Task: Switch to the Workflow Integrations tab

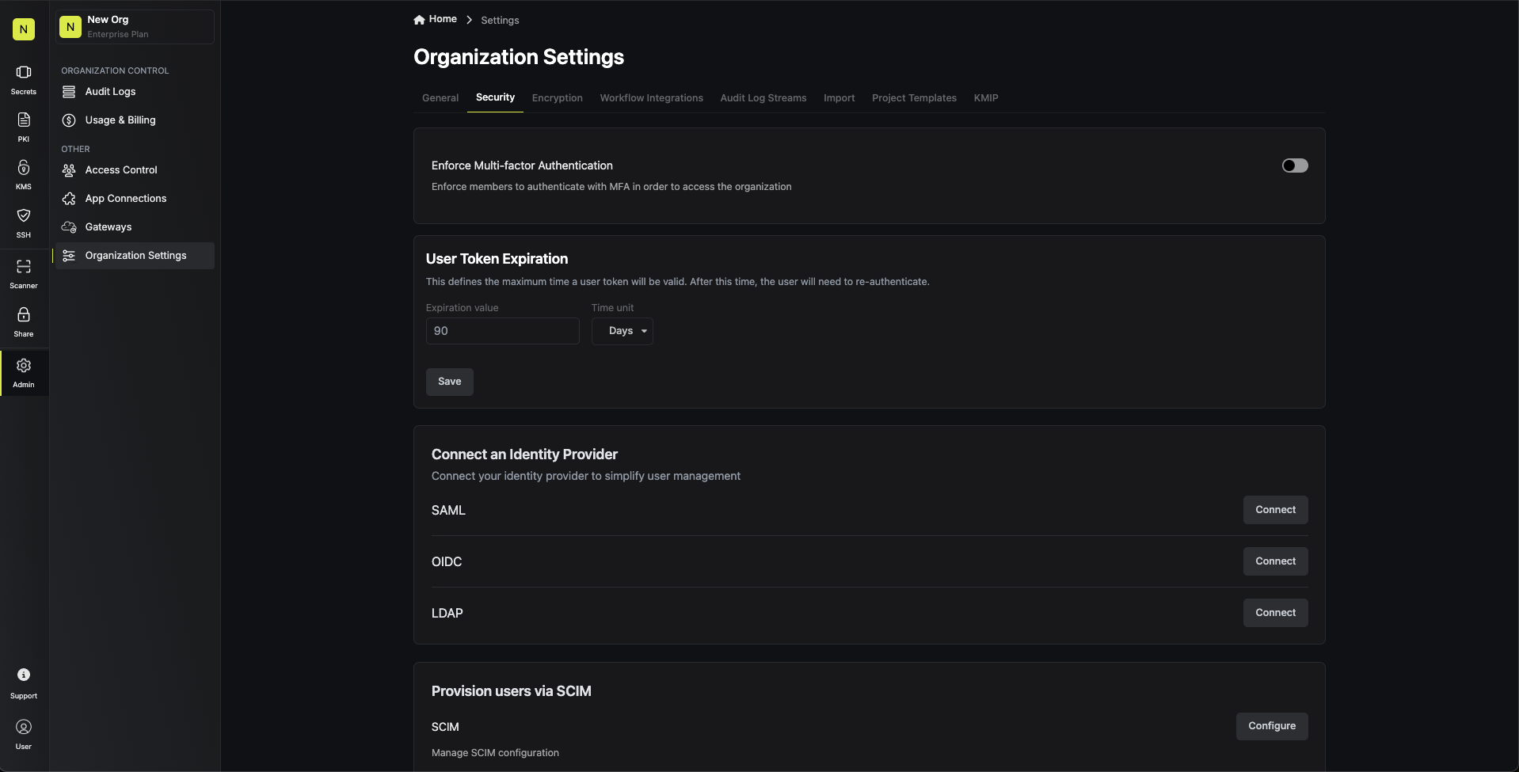Action: [x=651, y=98]
